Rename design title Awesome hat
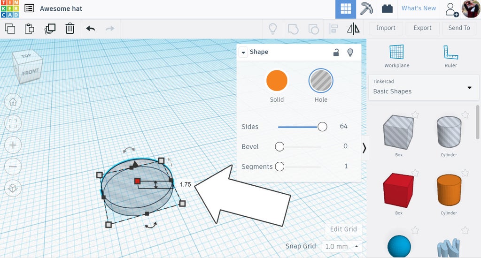481x258 pixels. click(61, 8)
